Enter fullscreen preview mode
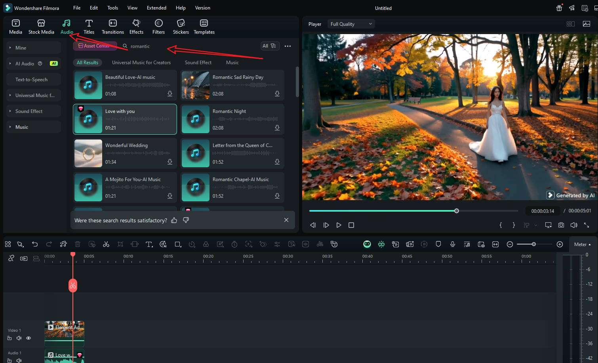 click(x=587, y=225)
